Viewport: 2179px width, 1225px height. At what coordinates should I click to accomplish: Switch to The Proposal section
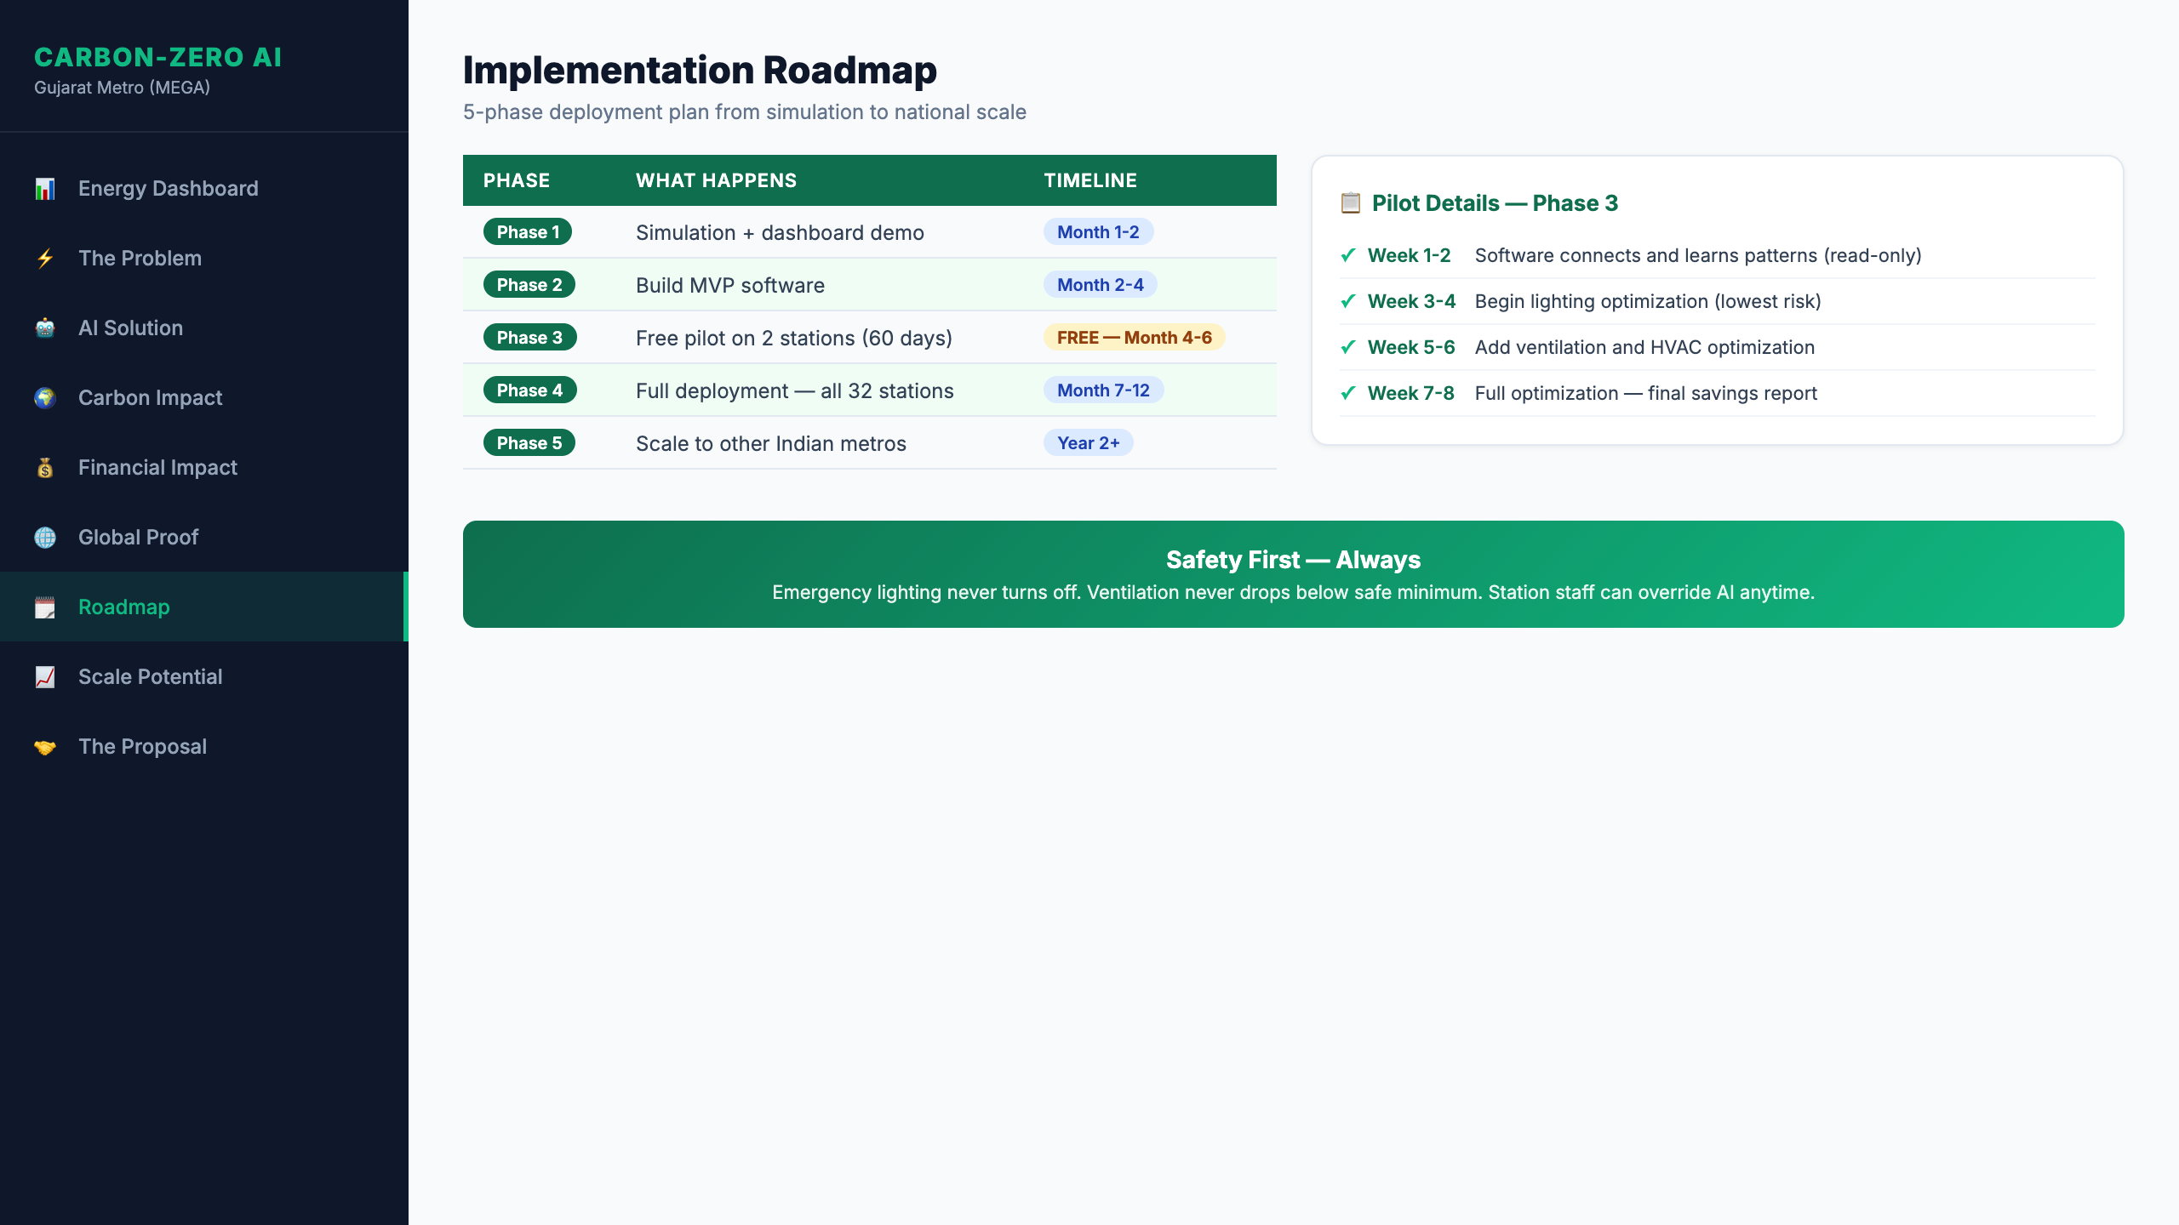point(141,746)
